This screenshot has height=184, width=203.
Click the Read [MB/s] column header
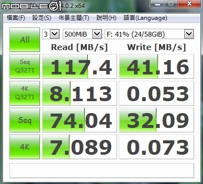click(80, 47)
